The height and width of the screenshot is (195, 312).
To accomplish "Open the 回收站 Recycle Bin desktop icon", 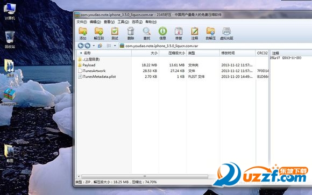I will [x=10, y=40].
